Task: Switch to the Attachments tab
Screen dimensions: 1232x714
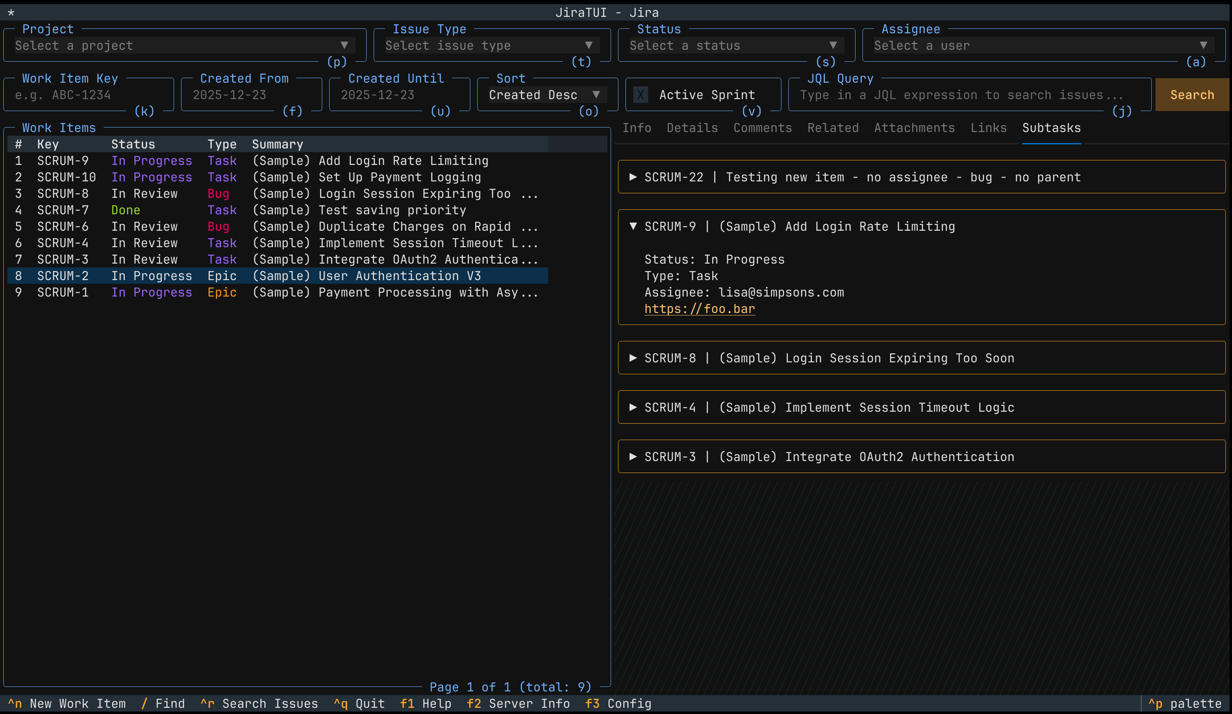Action: tap(914, 128)
